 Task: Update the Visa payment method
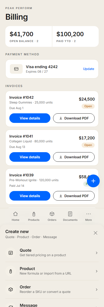(89, 69)
